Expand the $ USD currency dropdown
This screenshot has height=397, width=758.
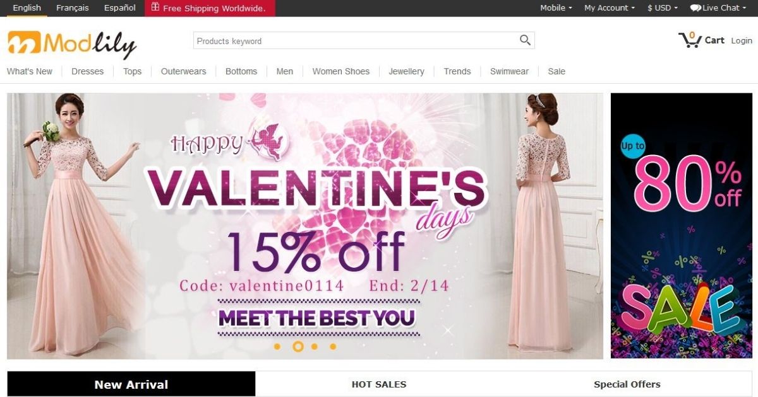[x=663, y=8]
